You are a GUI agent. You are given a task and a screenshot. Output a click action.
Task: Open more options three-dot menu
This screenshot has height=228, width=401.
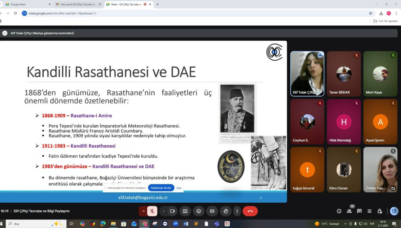[x=237, y=211]
